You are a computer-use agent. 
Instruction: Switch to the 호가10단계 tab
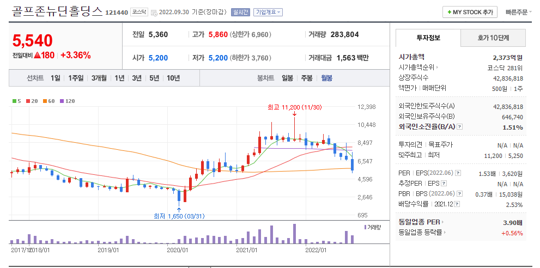coord(493,38)
